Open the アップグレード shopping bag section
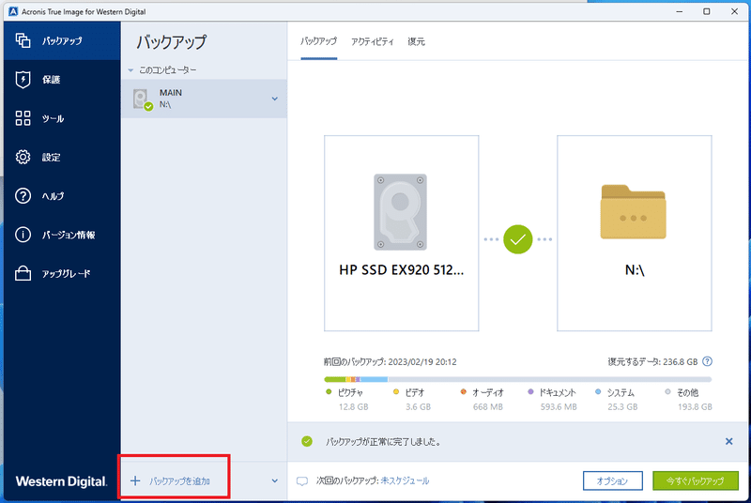751x503 pixels. pos(62,273)
